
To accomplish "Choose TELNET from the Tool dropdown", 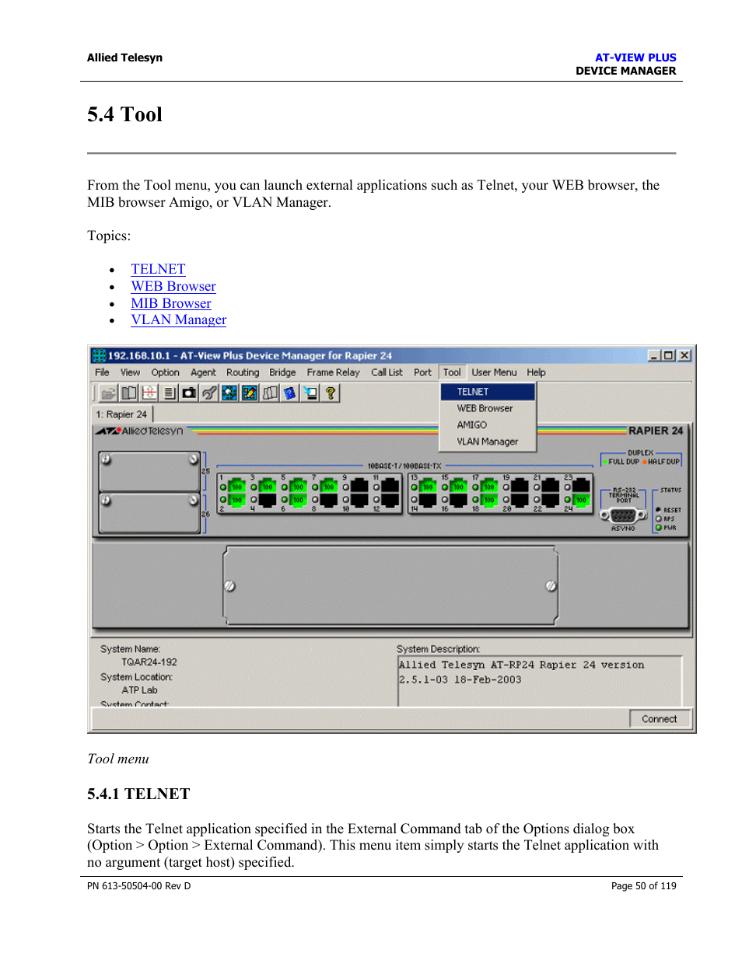I will point(488,392).
